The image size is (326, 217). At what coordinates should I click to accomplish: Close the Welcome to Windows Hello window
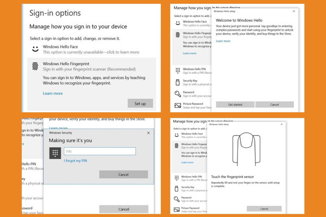click(x=294, y=11)
